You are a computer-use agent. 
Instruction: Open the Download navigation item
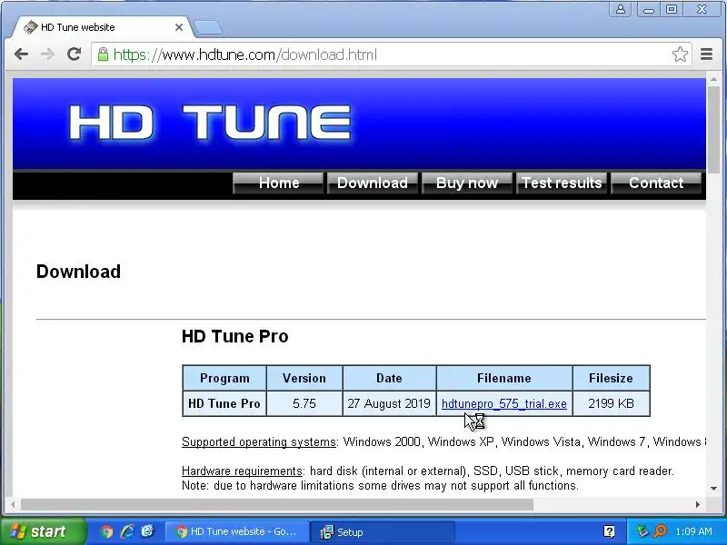pos(373,183)
